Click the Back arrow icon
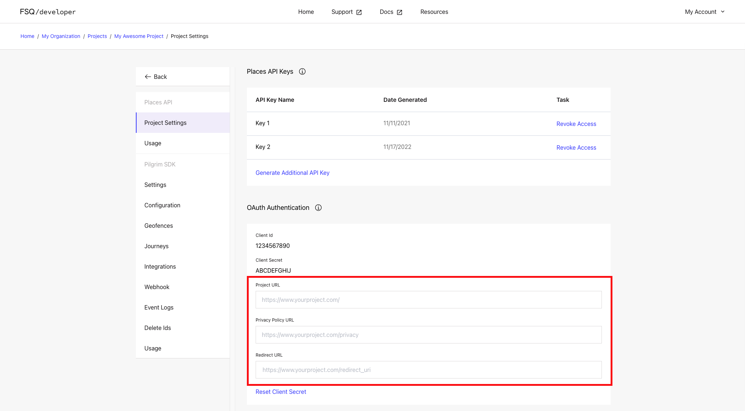This screenshot has width=745, height=411. pyautogui.click(x=148, y=77)
